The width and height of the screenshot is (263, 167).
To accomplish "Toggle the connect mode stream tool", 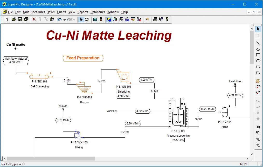I will tap(87, 19).
